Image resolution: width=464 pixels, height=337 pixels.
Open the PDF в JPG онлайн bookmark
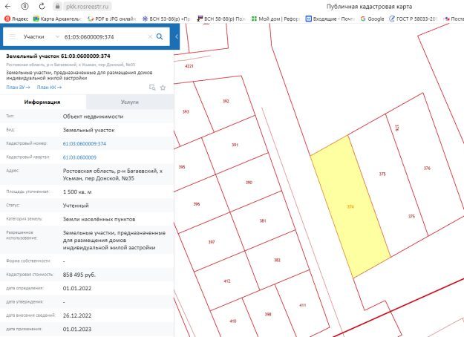pyautogui.click(x=112, y=19)
